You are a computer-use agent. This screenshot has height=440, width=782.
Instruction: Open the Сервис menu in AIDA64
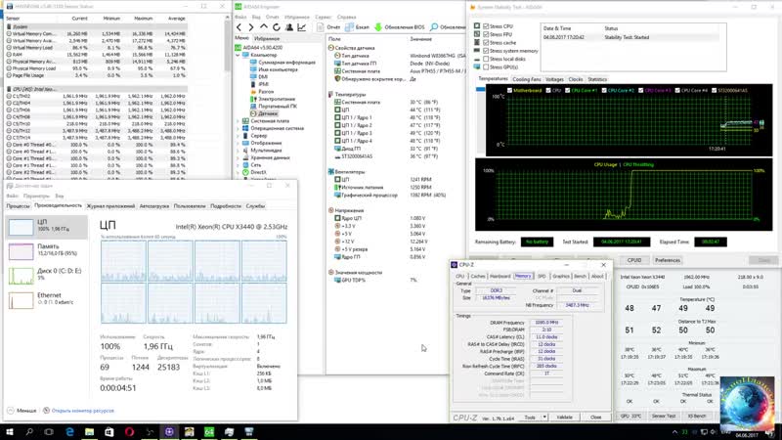[x=324, y=17]
